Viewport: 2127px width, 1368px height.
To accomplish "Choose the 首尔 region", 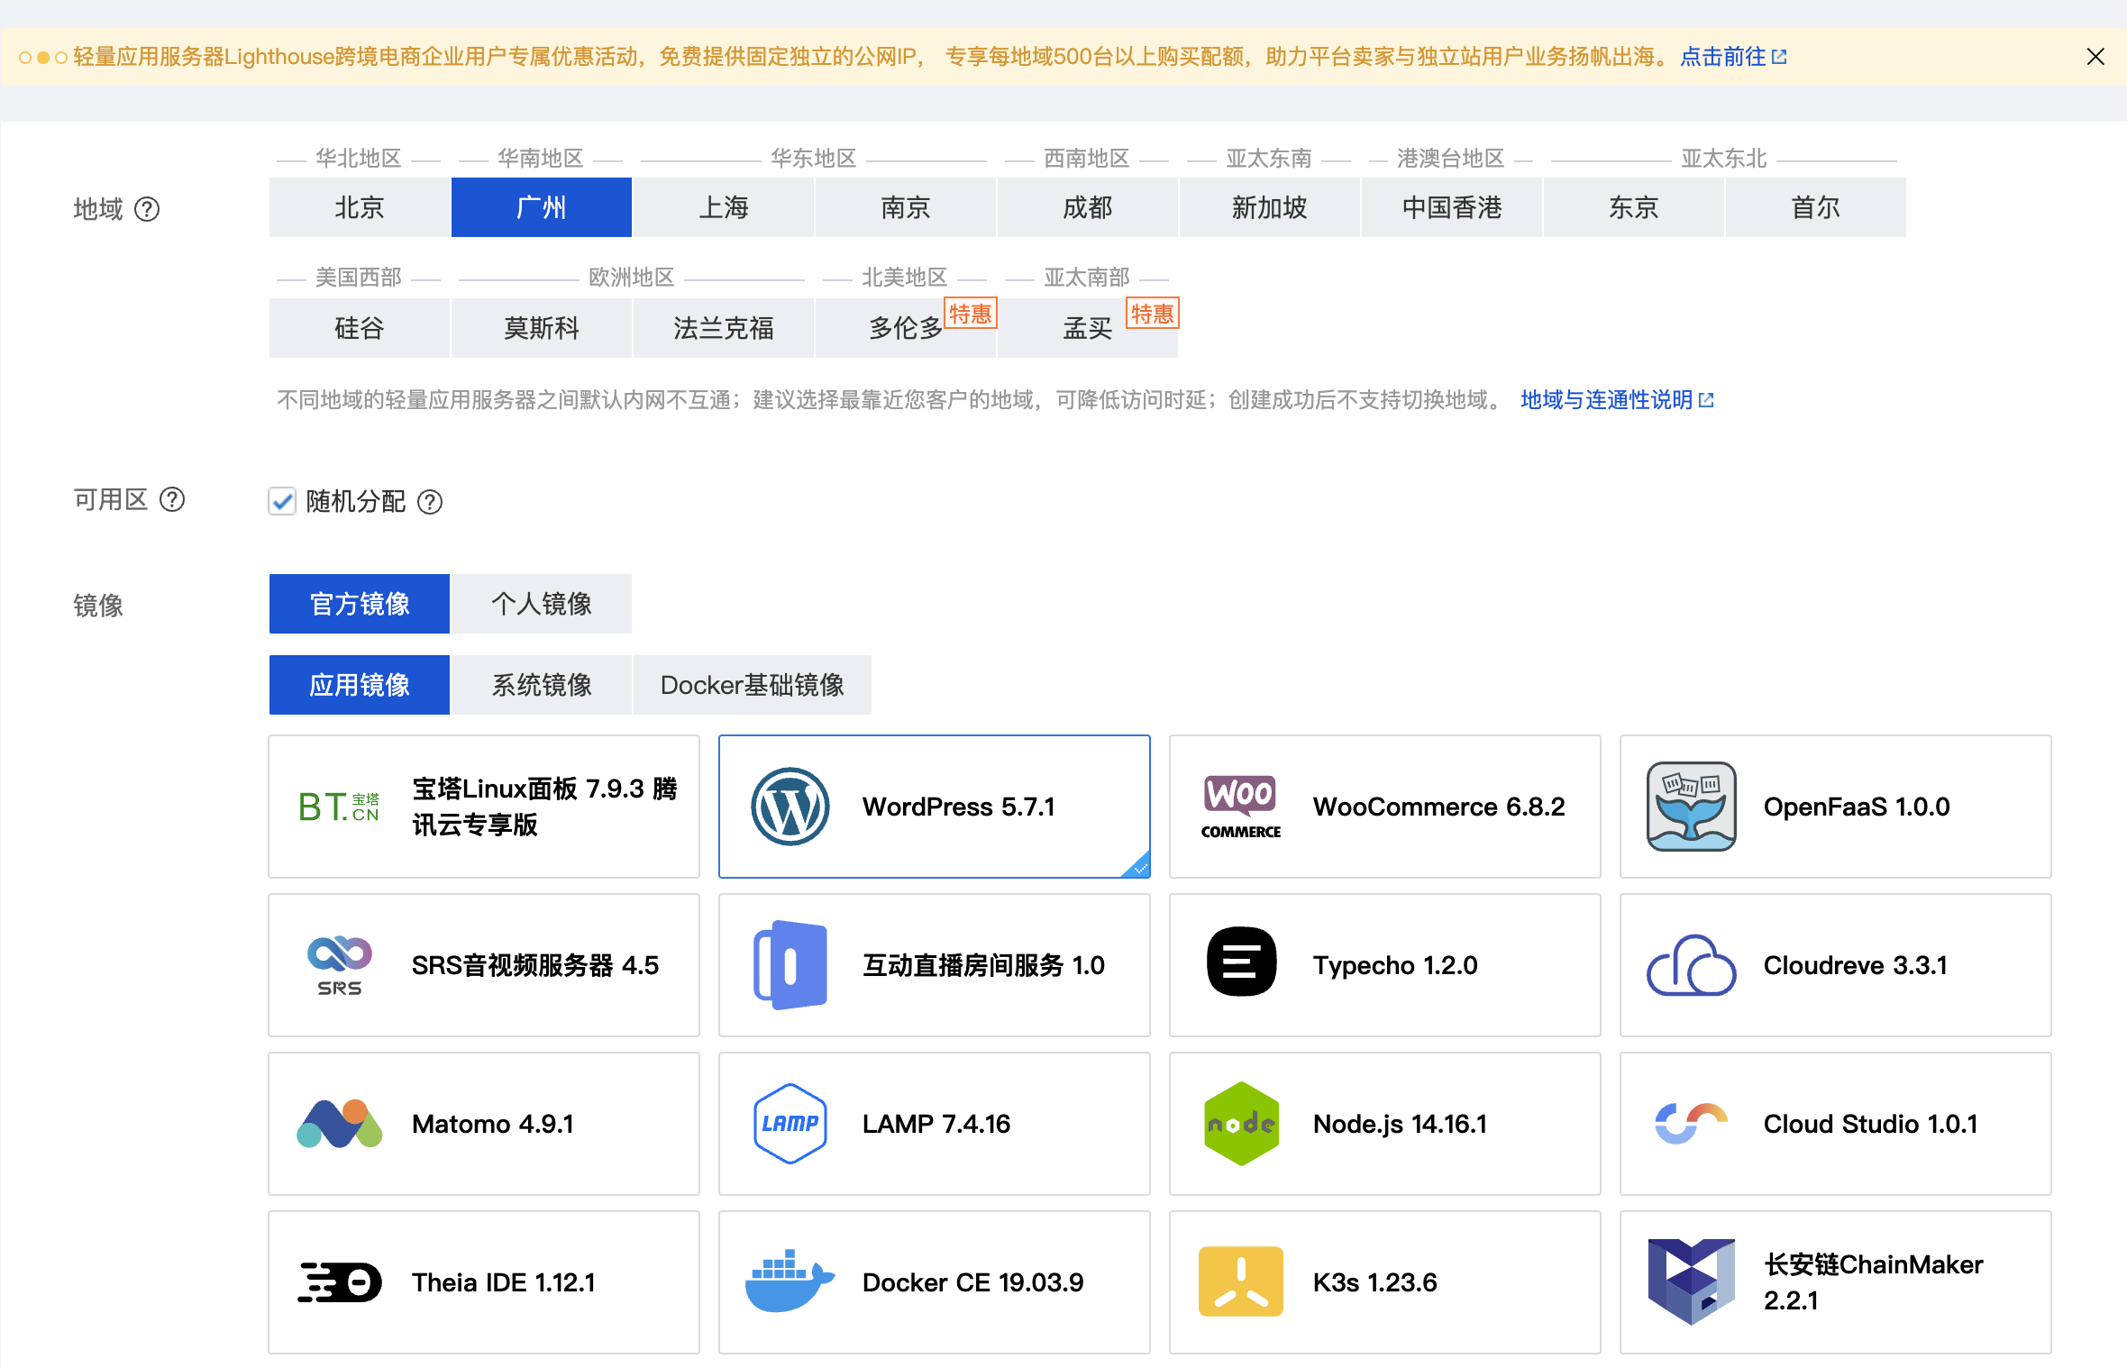I will [1816, 207].
